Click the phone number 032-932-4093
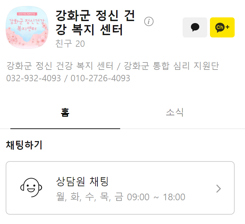The width and height of the screenshot is (245, 224). click(33, 78)
